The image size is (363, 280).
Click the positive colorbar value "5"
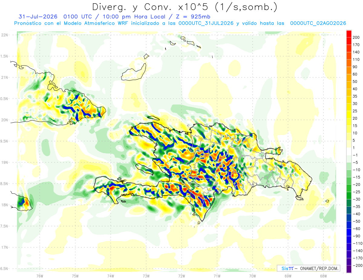(354, 140)
